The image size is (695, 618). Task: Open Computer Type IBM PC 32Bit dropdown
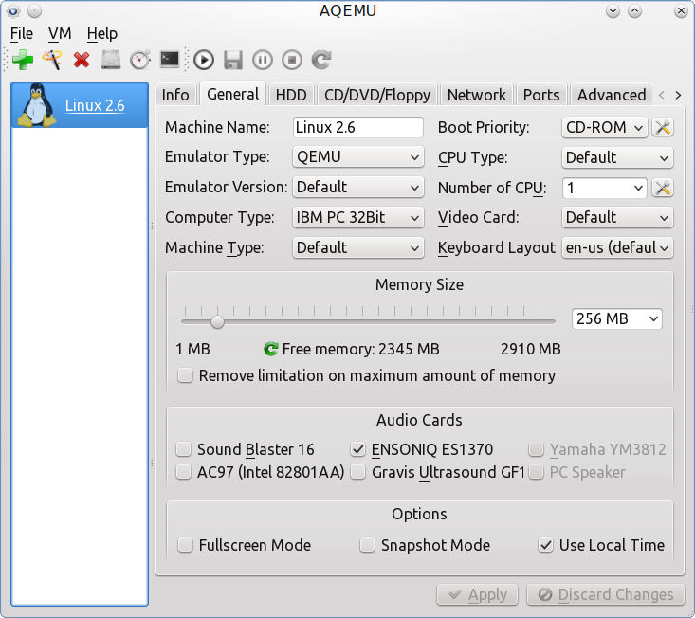pyautogui.click(x=358, y=217)
